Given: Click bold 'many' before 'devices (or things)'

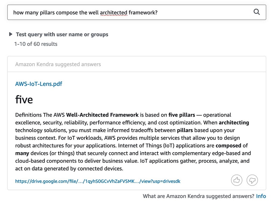Looking at the screenshot, I should 22,153.
